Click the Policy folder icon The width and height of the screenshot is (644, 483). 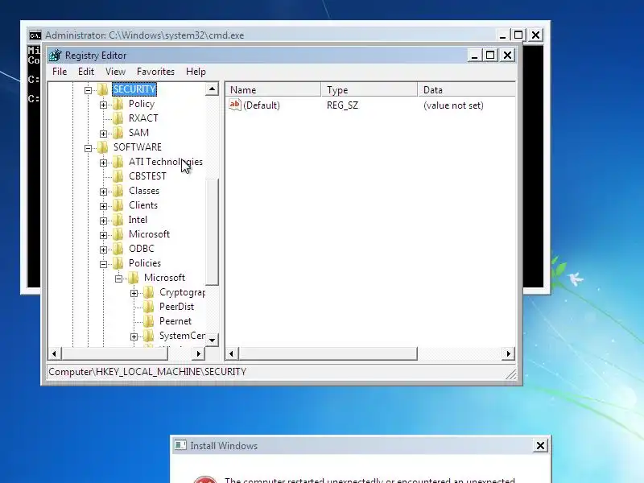(x=118, y=104)
